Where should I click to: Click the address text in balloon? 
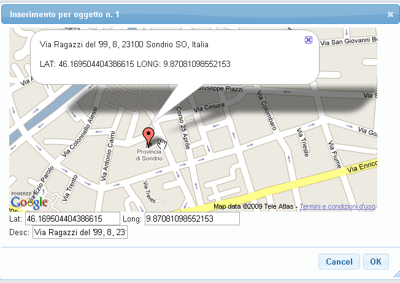pyautogui.click(x=124, y=44)
